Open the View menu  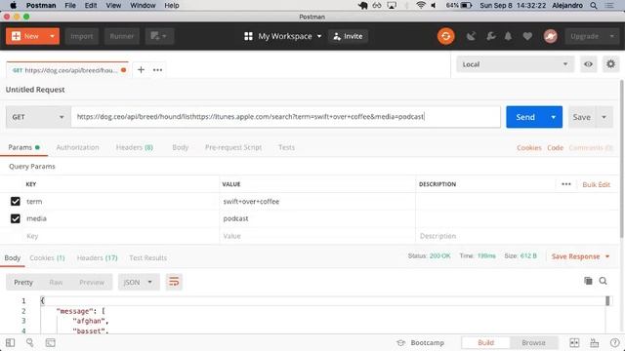[x=113, y=5]
